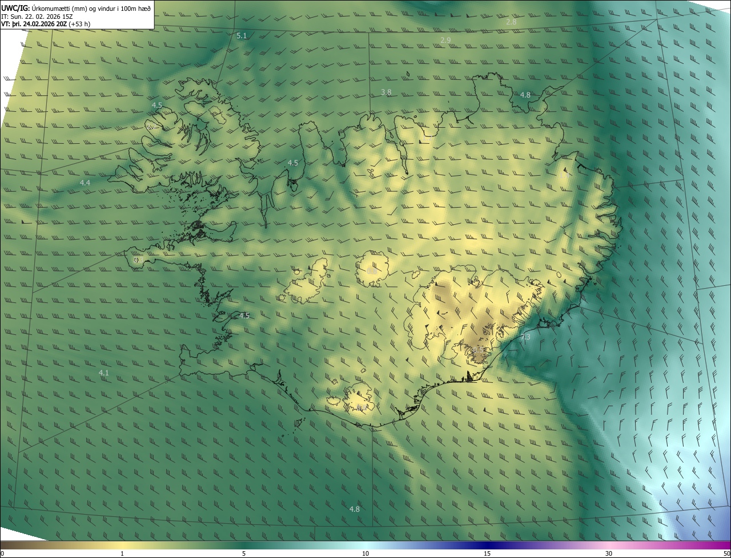
Task: Select the initialization time line "IT: Sun. 22. 02. 2026 15Z"
Action: click(37, 16)
